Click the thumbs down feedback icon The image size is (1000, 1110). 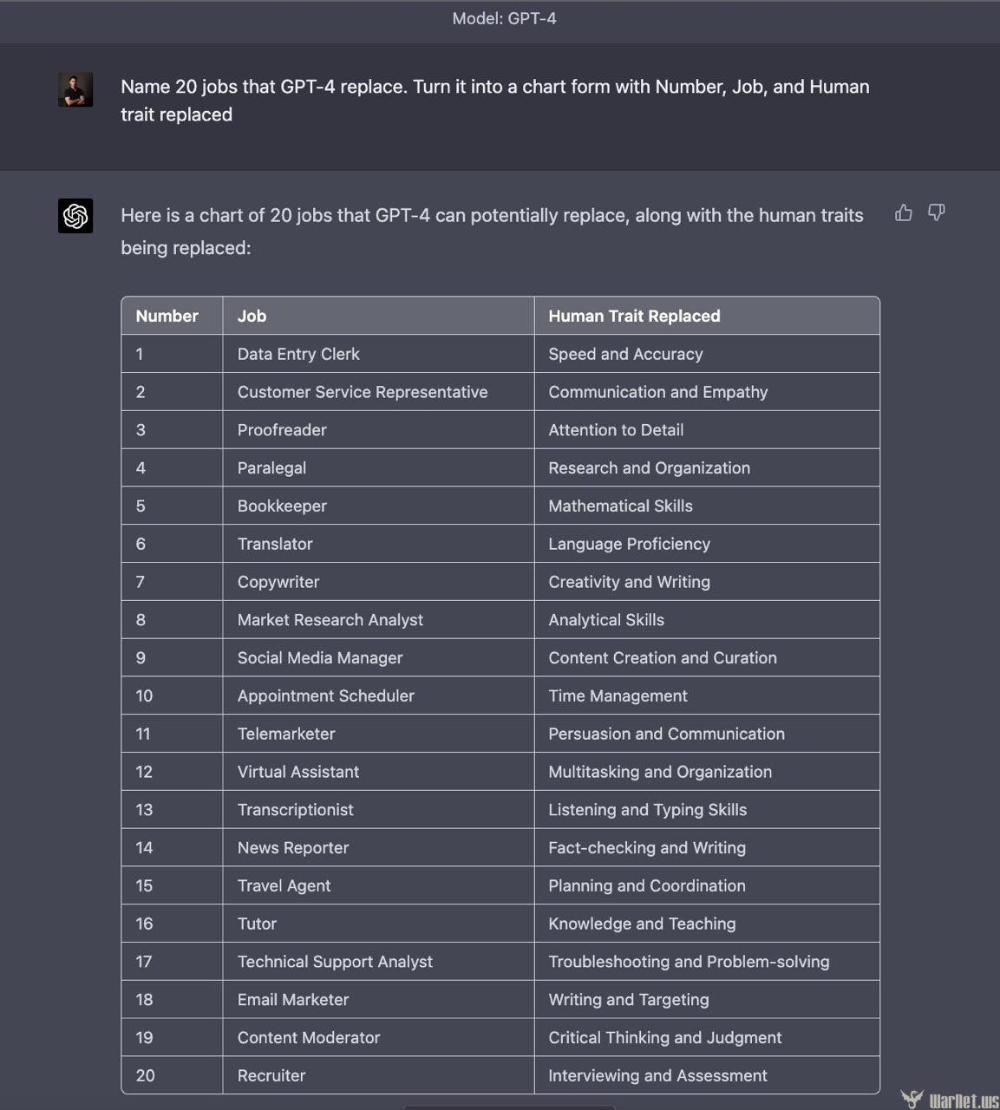[x=937, y=213]
